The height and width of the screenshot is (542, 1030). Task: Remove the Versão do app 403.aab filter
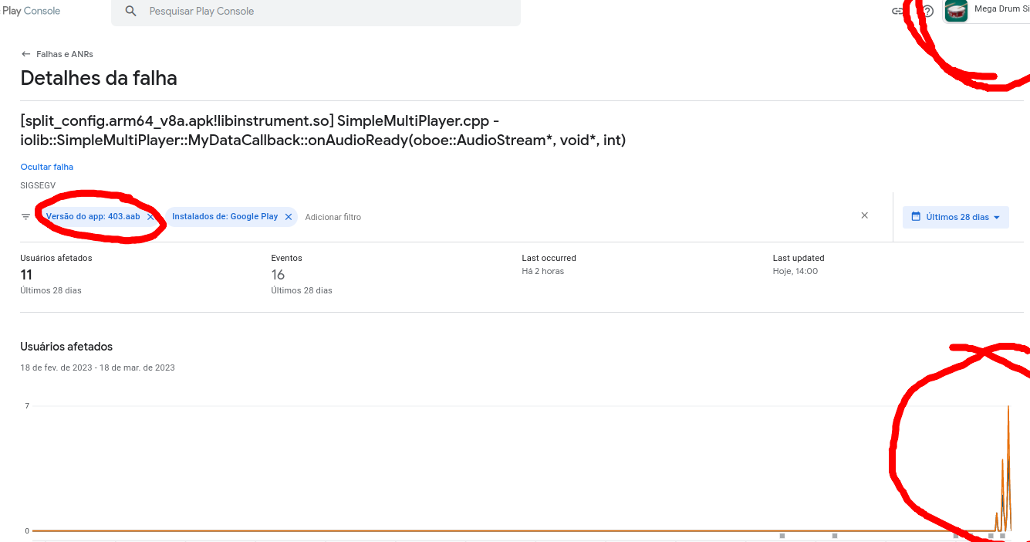coord(150,216)
